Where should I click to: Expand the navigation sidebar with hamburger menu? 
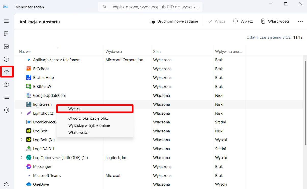click(6, 21)
